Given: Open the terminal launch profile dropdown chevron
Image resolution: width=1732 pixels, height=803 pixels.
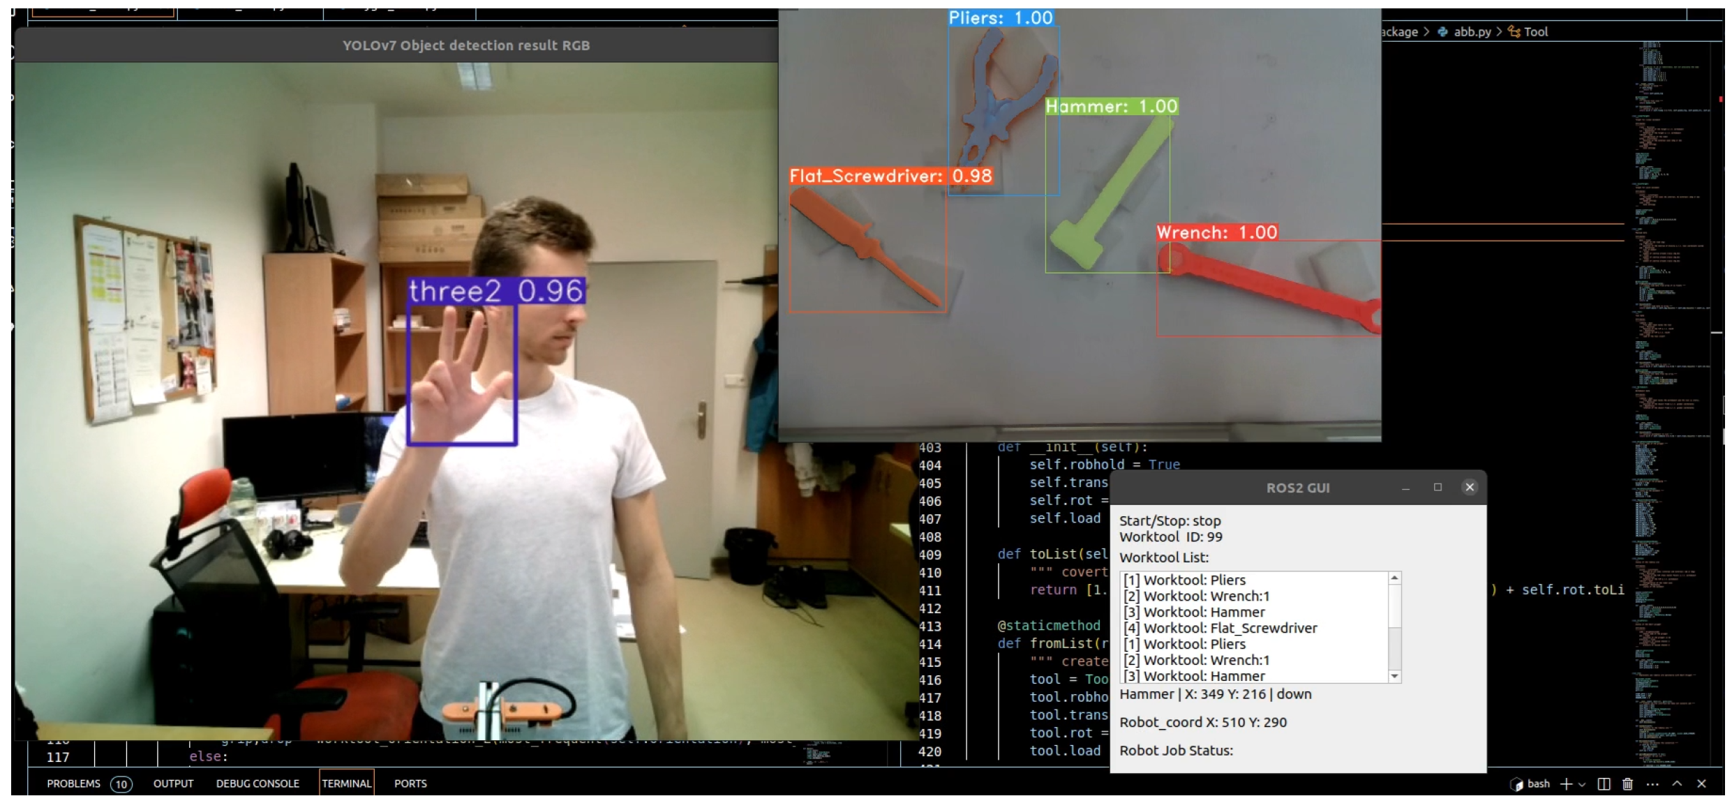Looking at the screenshot, I should [x=1581, y=785].
